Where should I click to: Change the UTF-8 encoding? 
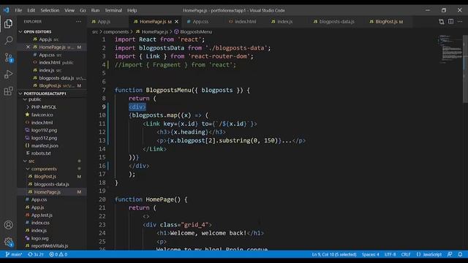pyautogui.click(x=390, y=254)
